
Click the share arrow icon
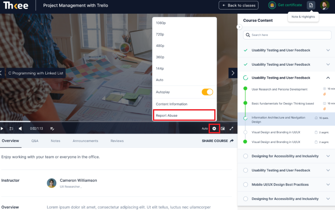[x=232, y=141]
